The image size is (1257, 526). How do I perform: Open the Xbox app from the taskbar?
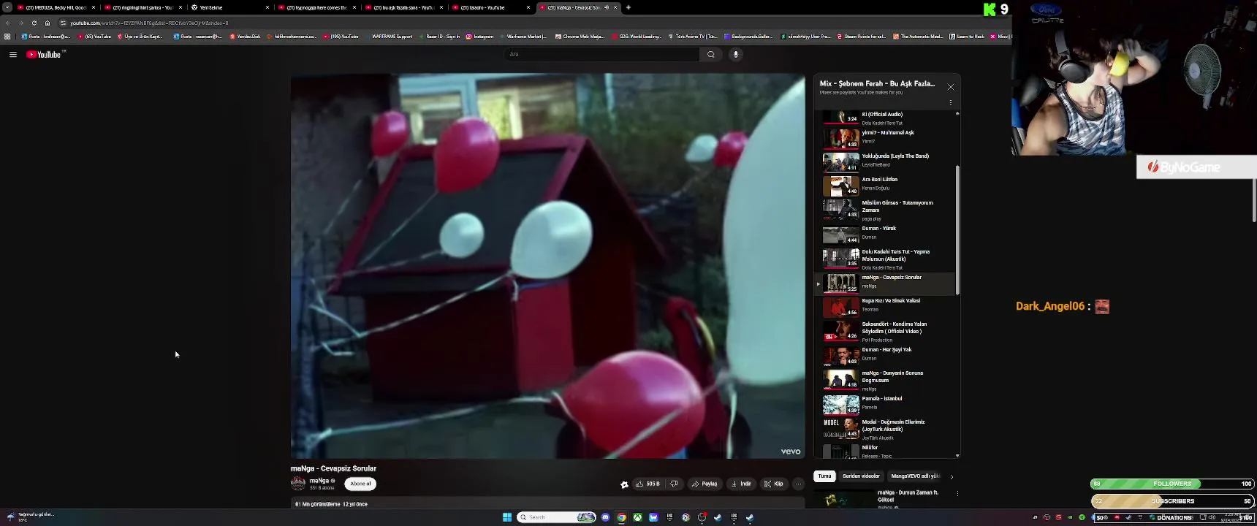[x=637, y=517]
